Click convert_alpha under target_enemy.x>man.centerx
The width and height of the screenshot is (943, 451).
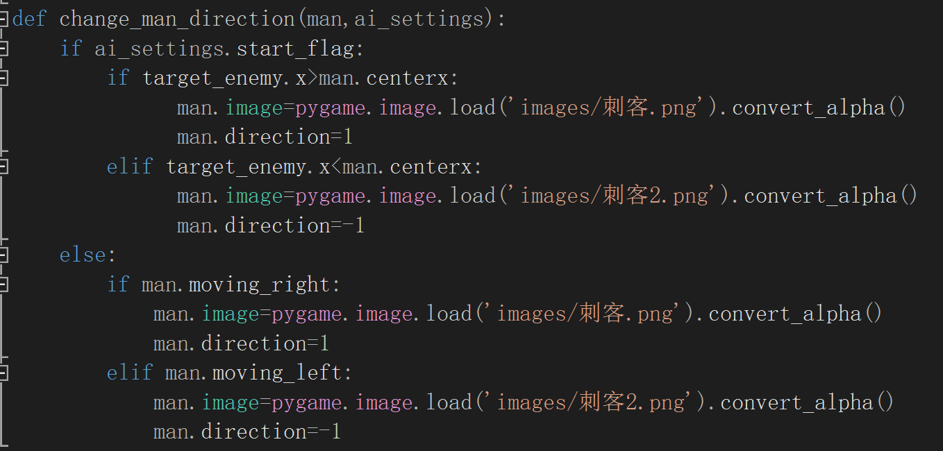pos(809,108)
